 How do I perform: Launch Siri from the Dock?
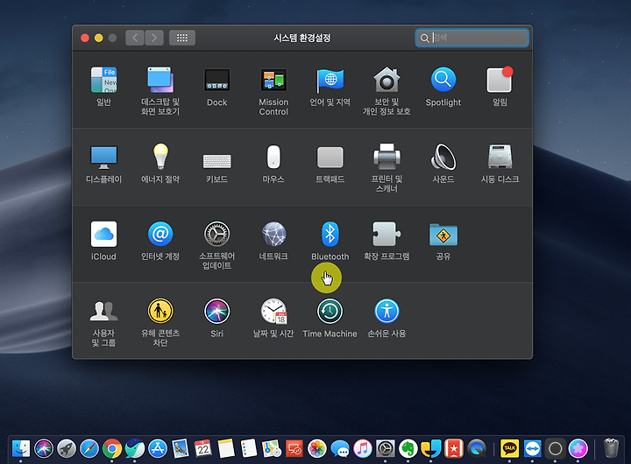pos(44,448)
